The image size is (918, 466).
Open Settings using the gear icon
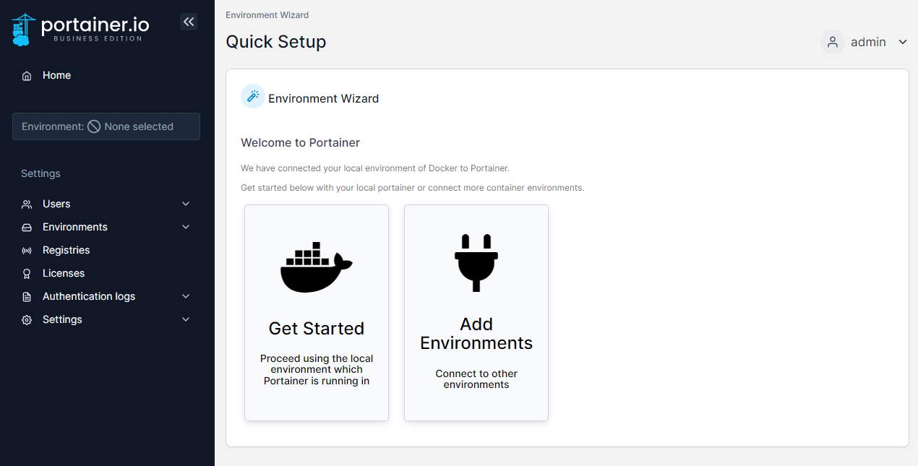click(x=26, y=319)
